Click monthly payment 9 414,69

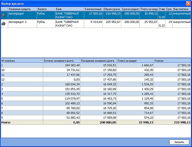(96, 22)
